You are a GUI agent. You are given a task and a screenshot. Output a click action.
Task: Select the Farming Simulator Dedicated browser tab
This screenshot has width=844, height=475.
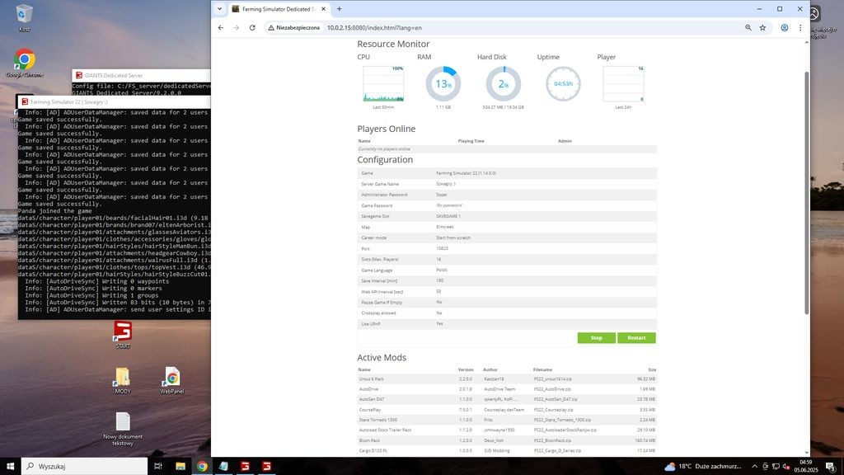click(279, 8)
